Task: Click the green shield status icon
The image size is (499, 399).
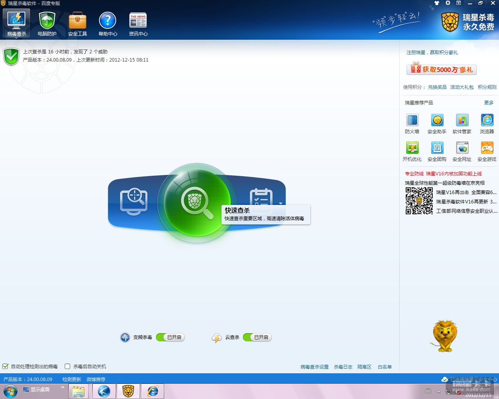Action: (x=11, y=56)
